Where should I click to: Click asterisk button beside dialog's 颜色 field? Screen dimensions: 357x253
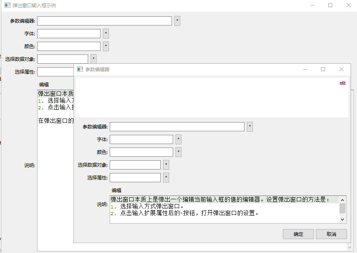179,152
